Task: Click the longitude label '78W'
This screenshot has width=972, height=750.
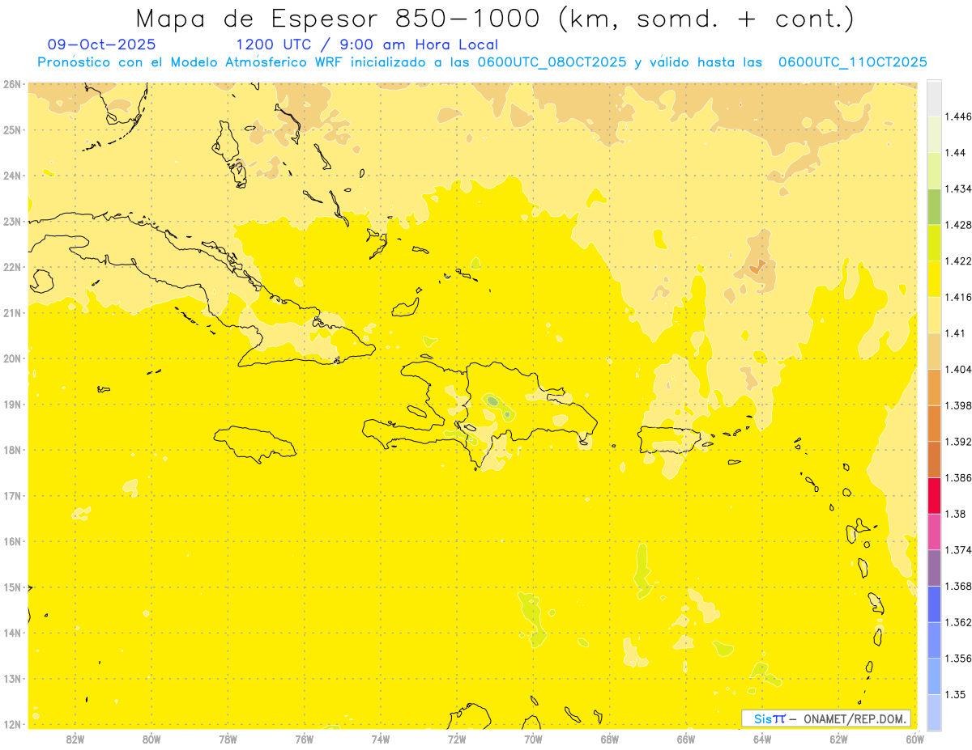Action: (228, 739)
